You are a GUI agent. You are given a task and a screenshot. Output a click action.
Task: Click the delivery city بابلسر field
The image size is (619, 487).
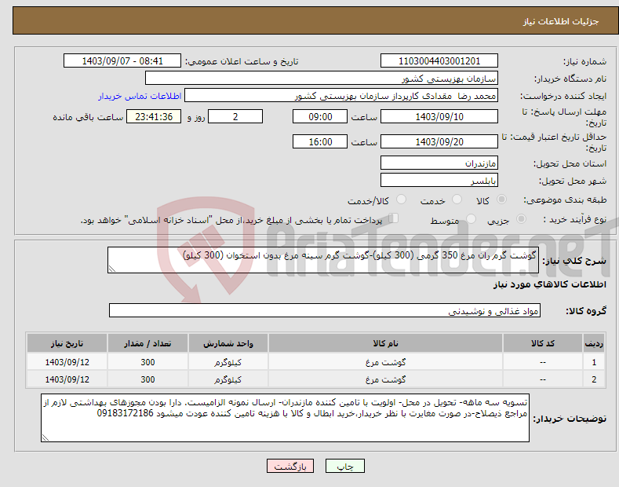click(x=439, y=180)
